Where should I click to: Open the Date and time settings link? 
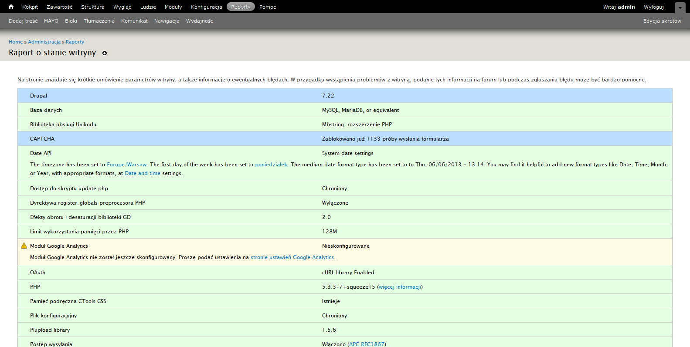point(143,173)
